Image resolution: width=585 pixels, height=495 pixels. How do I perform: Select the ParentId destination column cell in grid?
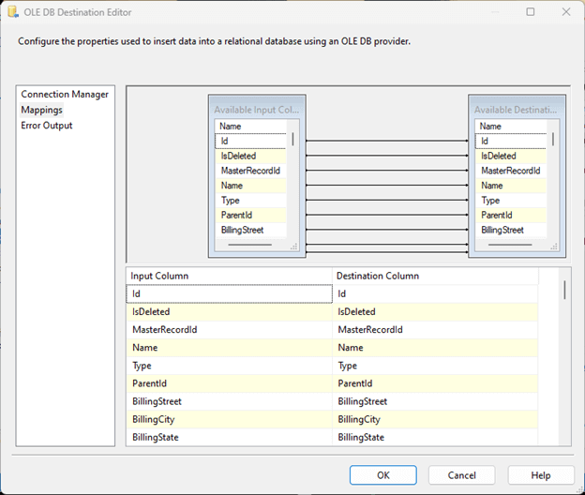[x=435, y=383]
